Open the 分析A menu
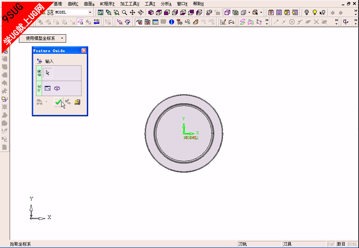 (x=166, y=4)
